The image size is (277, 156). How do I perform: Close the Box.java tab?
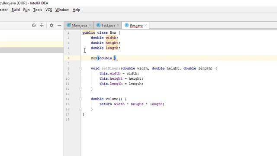click(x=145, y=25)
